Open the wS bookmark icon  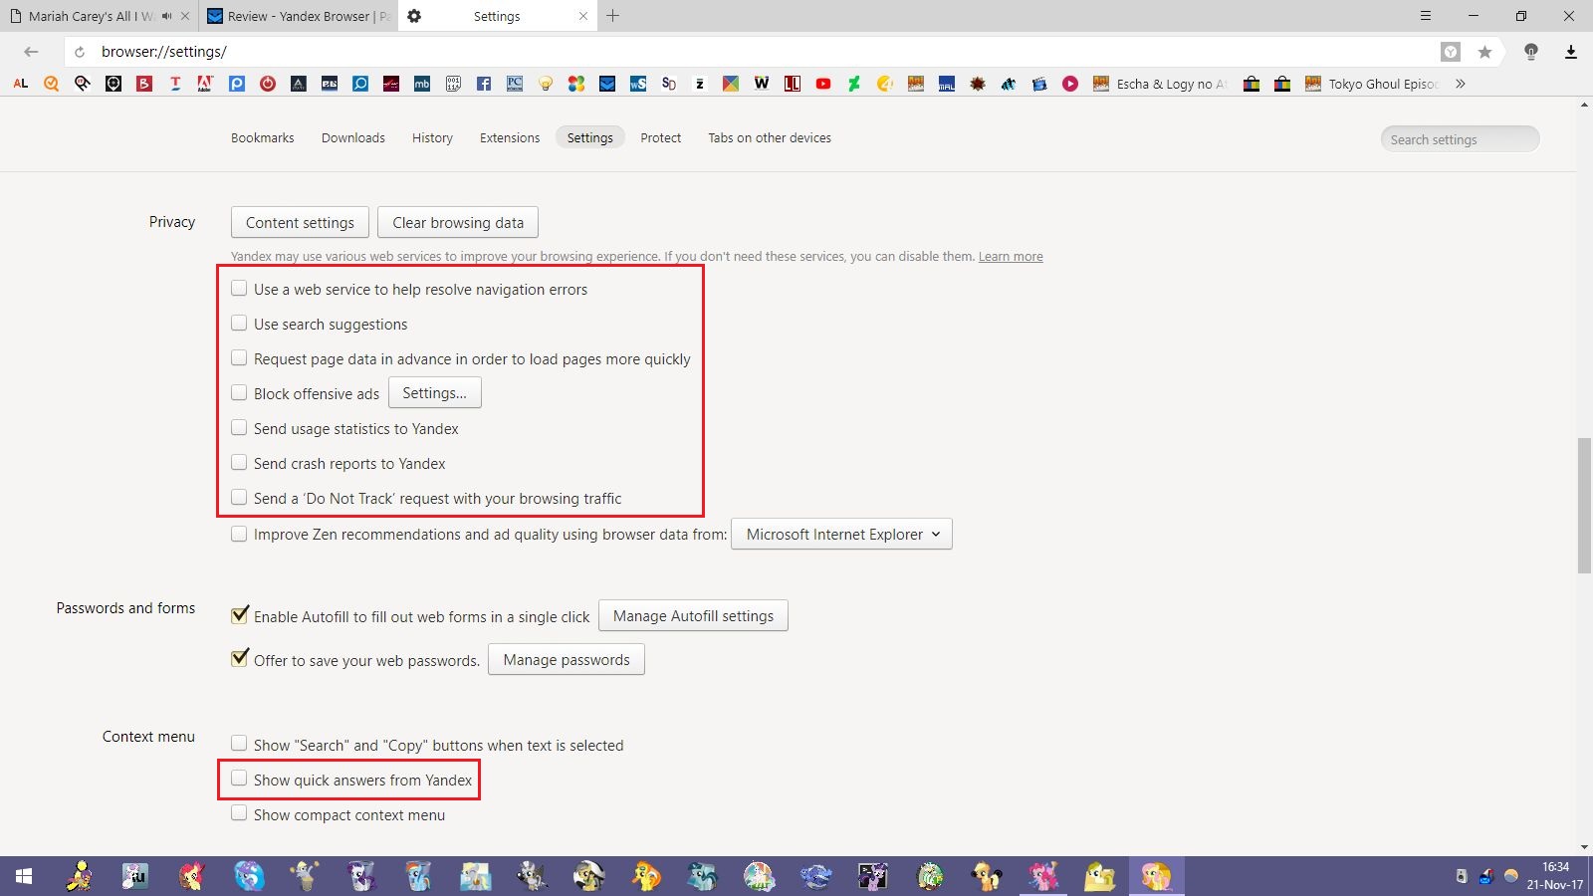coord(638,84)
